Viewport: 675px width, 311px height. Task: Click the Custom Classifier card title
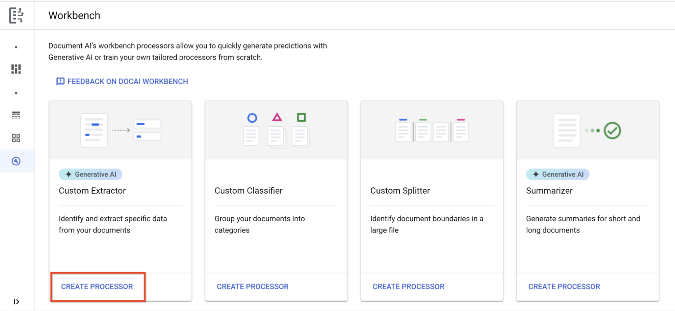pos(249,191)
